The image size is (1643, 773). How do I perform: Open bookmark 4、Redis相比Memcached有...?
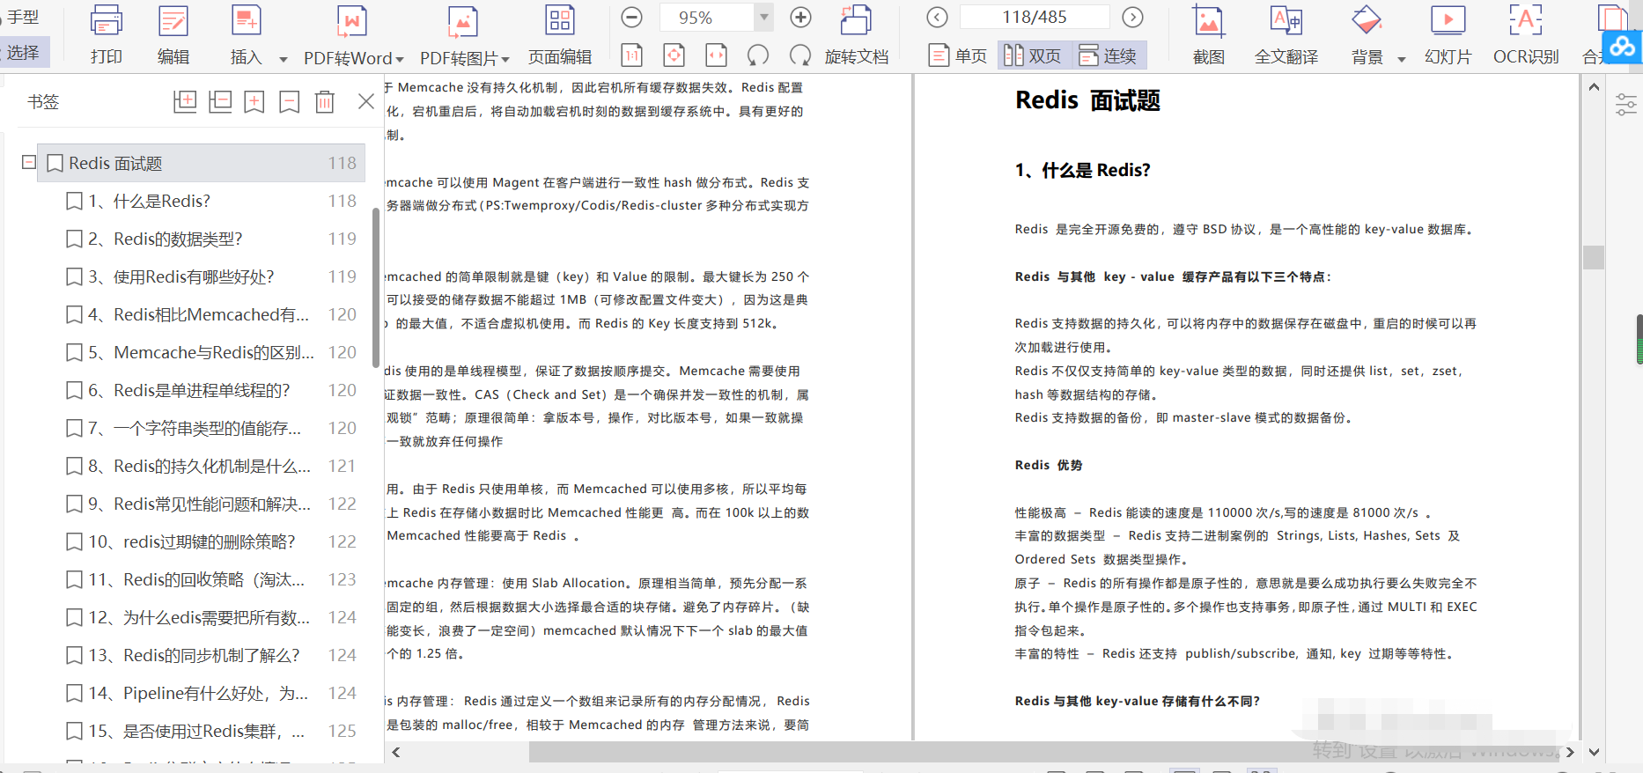(x=211, y=314)
